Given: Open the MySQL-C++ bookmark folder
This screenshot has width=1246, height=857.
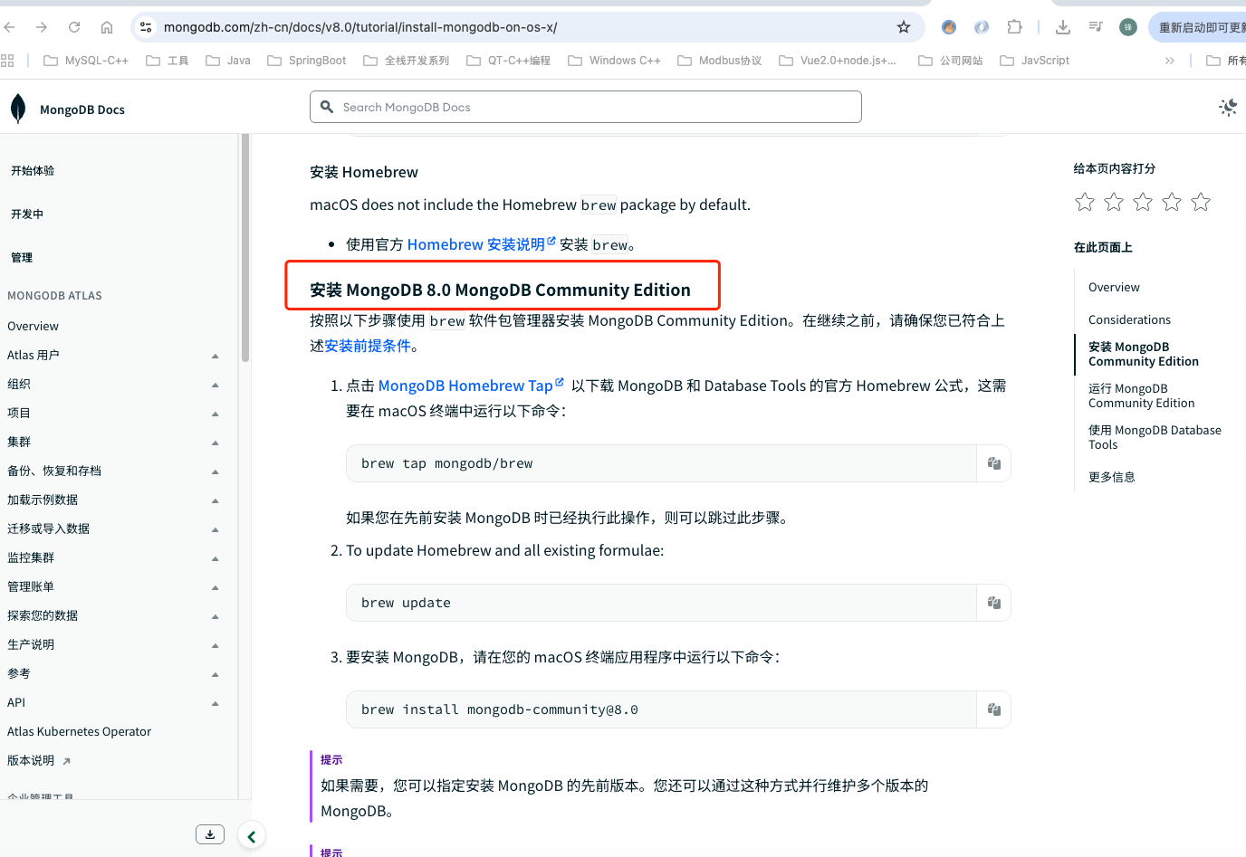Looking at the screenshot, I should (x=86, y=61).
